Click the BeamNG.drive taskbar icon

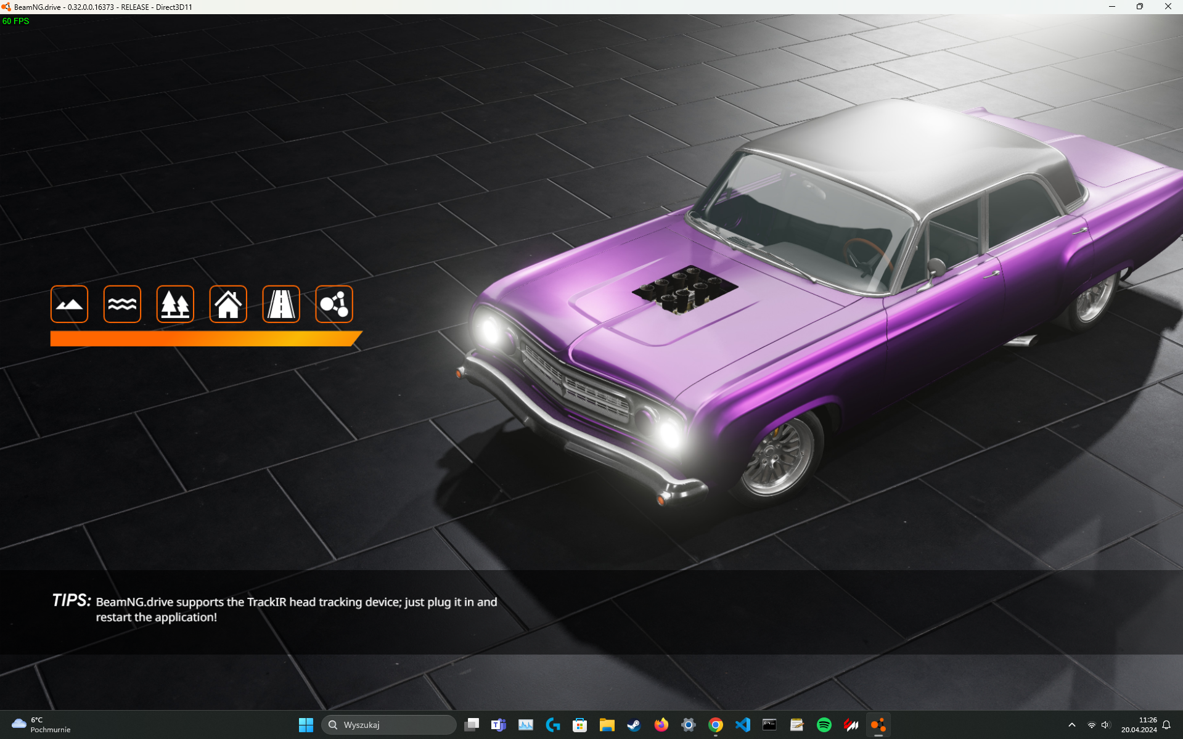[x=878, y=725]
